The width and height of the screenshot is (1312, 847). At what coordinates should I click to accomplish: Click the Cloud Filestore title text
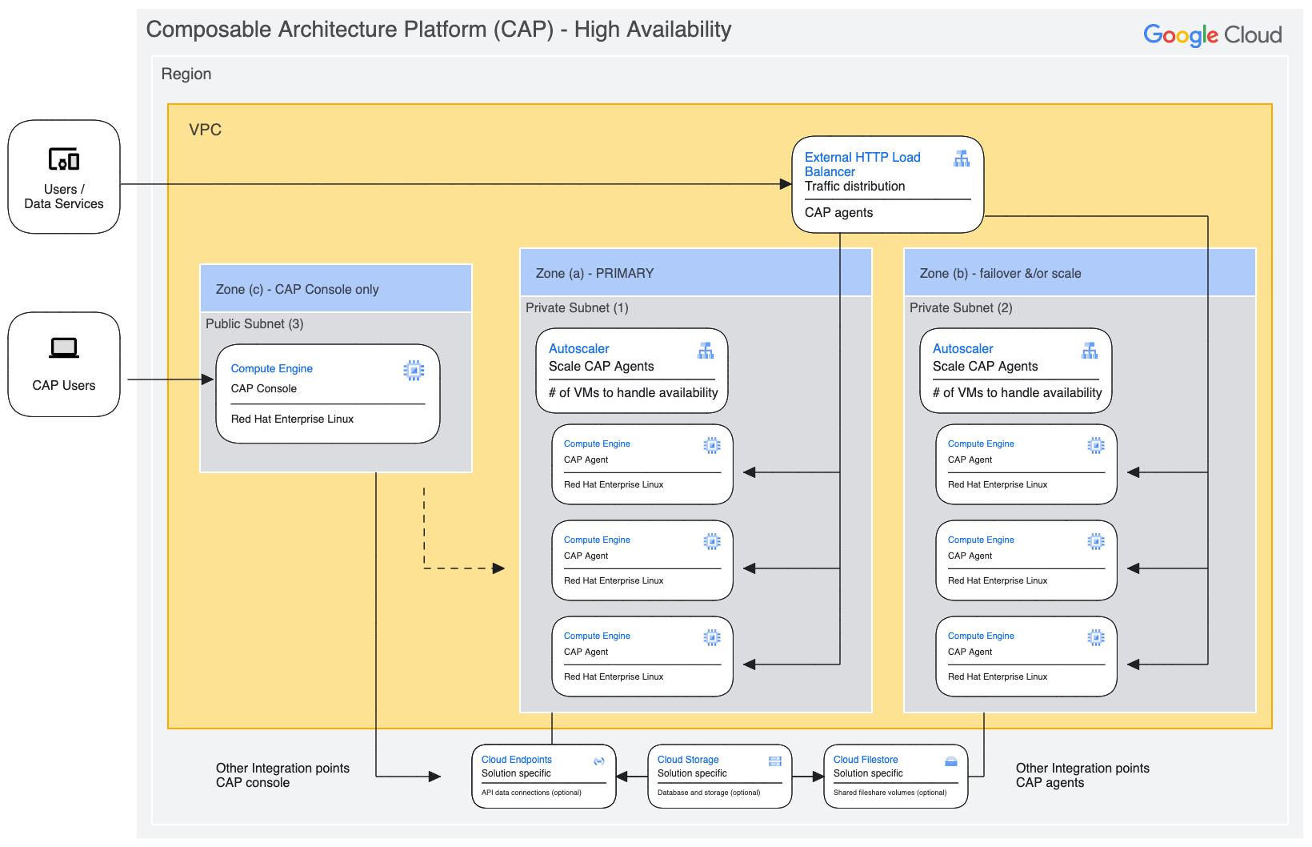[866, 759]
